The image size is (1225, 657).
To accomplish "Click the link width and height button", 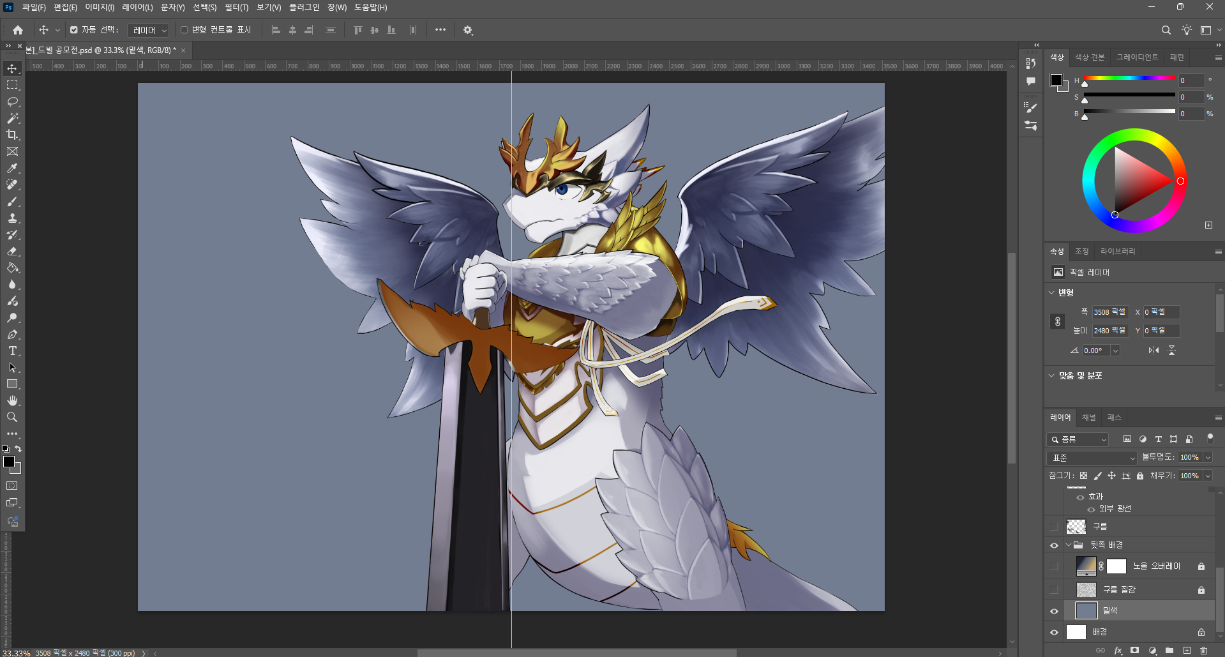I will 1058,322.
